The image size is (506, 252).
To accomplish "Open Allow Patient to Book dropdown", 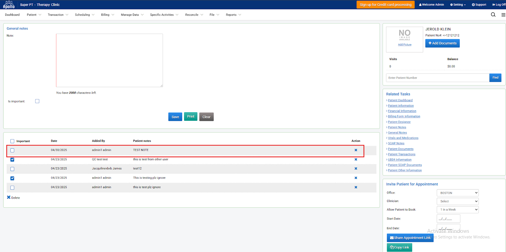I will click(x=457, y=210).
